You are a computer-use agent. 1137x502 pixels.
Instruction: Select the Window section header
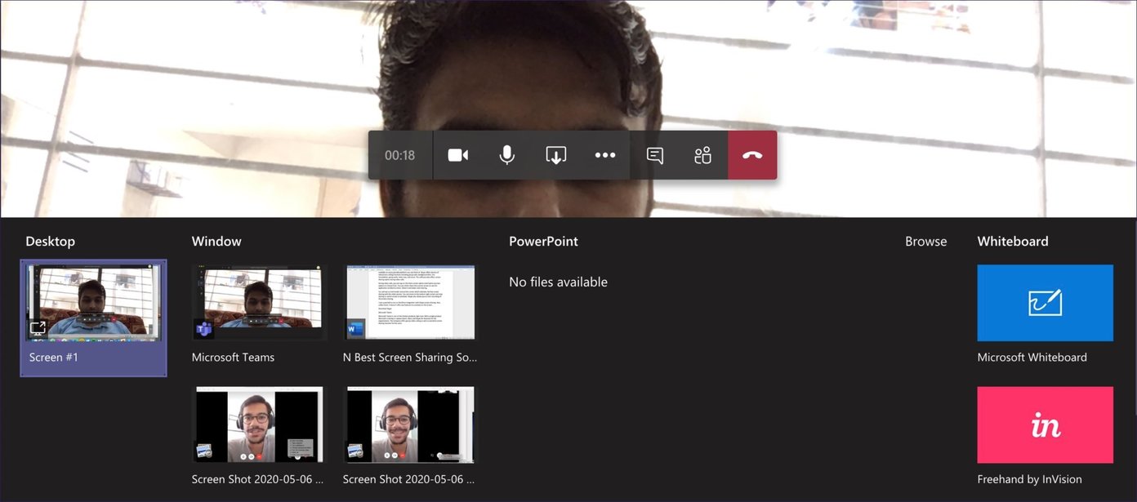216,241
